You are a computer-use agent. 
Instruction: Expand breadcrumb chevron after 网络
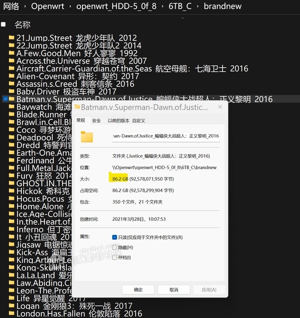point(25,6)
